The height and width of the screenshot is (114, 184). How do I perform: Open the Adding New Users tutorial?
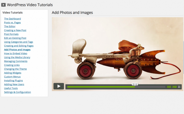pyautogui.click(x=14, y=84)
